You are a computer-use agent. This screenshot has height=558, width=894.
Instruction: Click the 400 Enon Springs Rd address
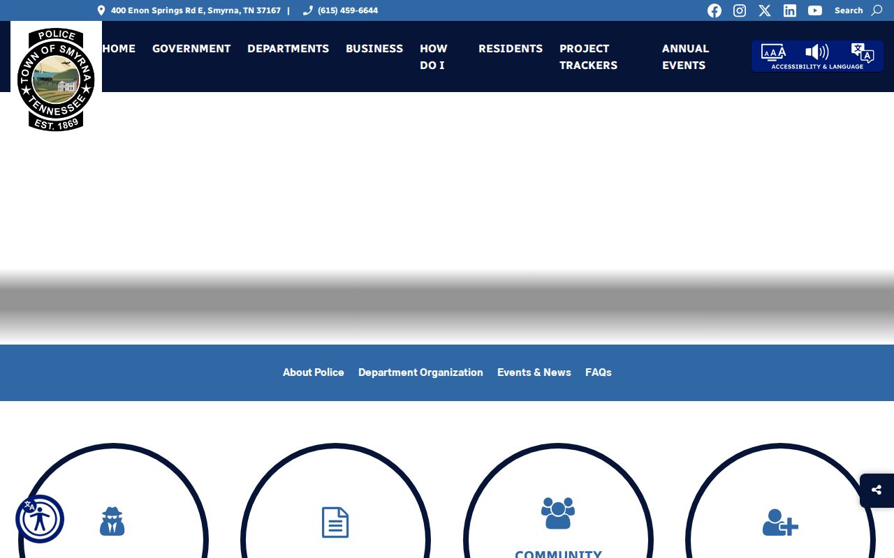coord(196,10)
